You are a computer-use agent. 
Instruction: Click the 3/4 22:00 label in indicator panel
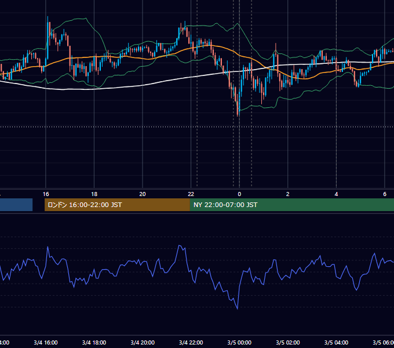[191, 342]
